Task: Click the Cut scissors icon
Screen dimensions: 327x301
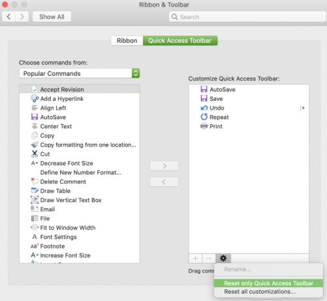Action: [x=35, y=154]
